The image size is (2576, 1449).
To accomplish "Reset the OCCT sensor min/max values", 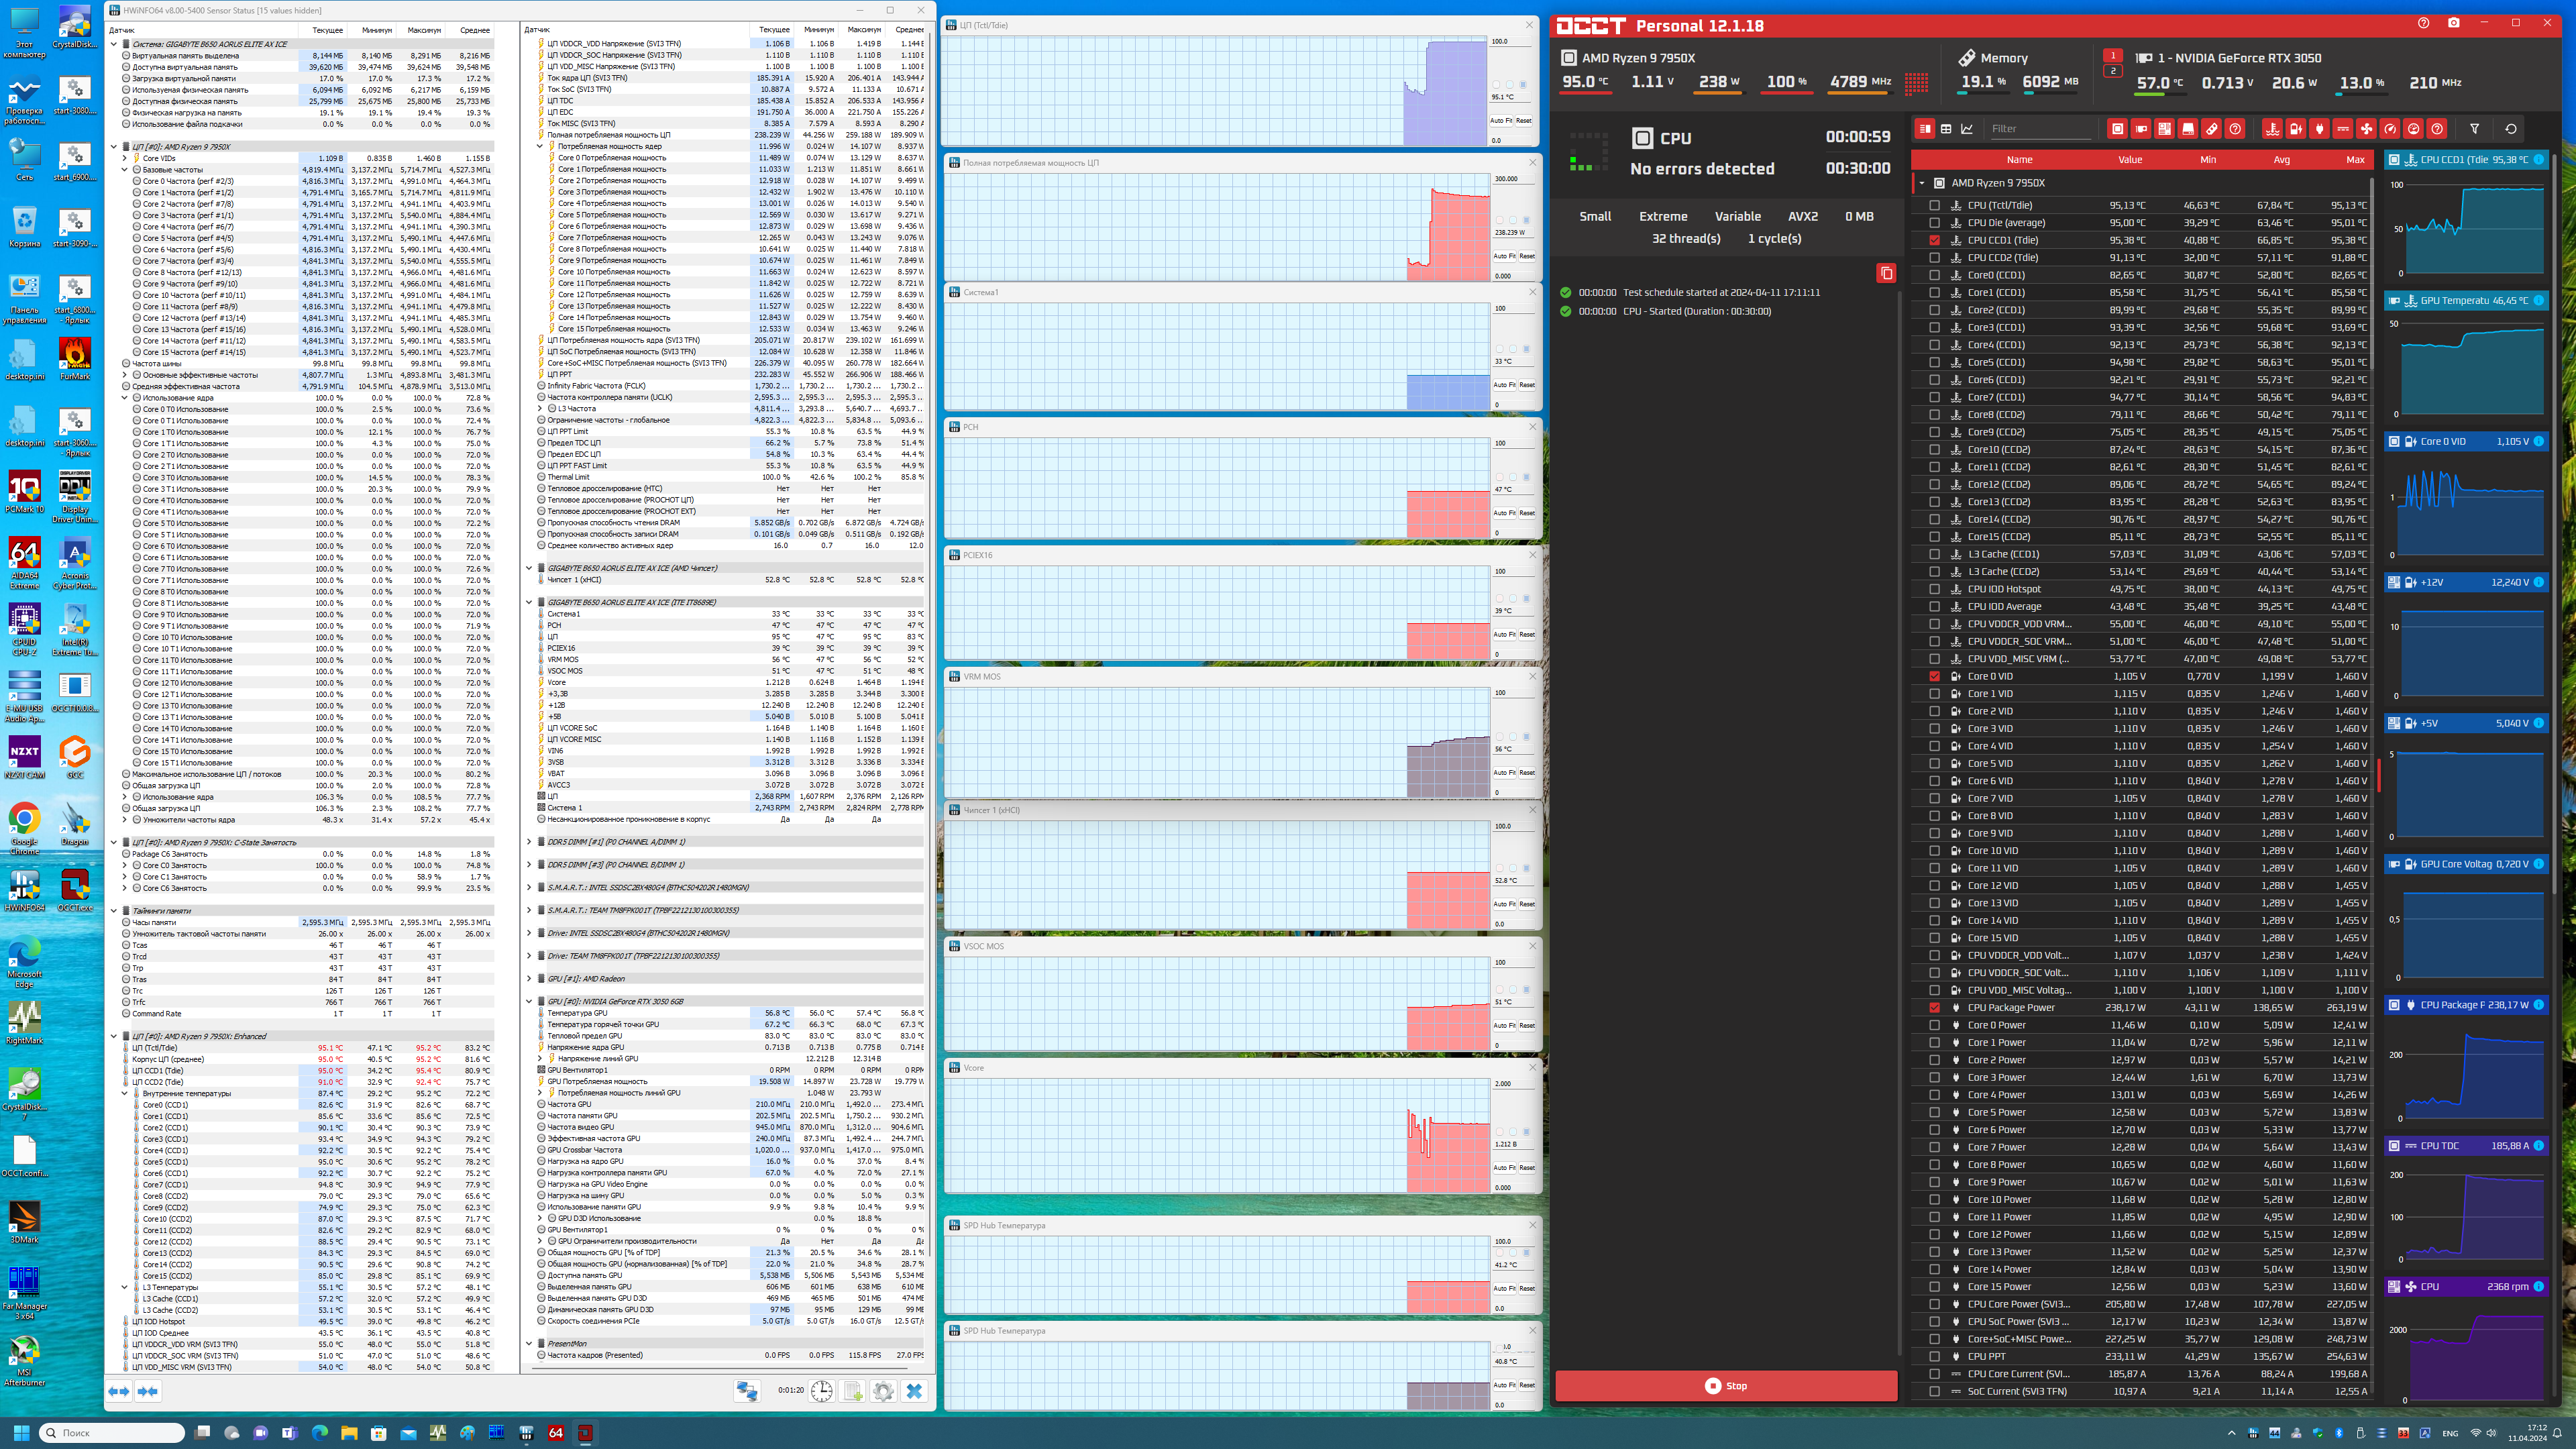I will [x=2510, y=129].
